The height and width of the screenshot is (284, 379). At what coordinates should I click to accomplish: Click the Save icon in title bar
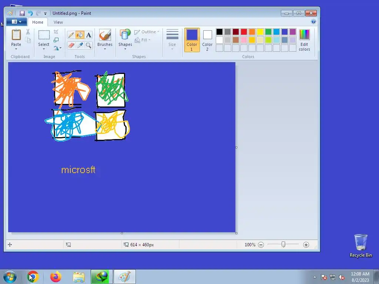tap(22, 13)
